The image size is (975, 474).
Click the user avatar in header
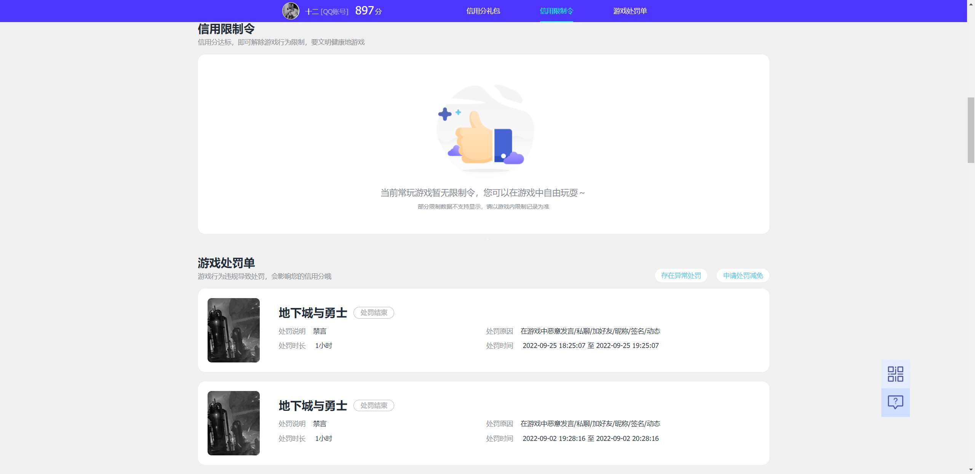click(x=291, y=11)
